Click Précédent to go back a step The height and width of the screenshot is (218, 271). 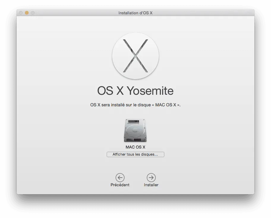(x=120, y=185)
